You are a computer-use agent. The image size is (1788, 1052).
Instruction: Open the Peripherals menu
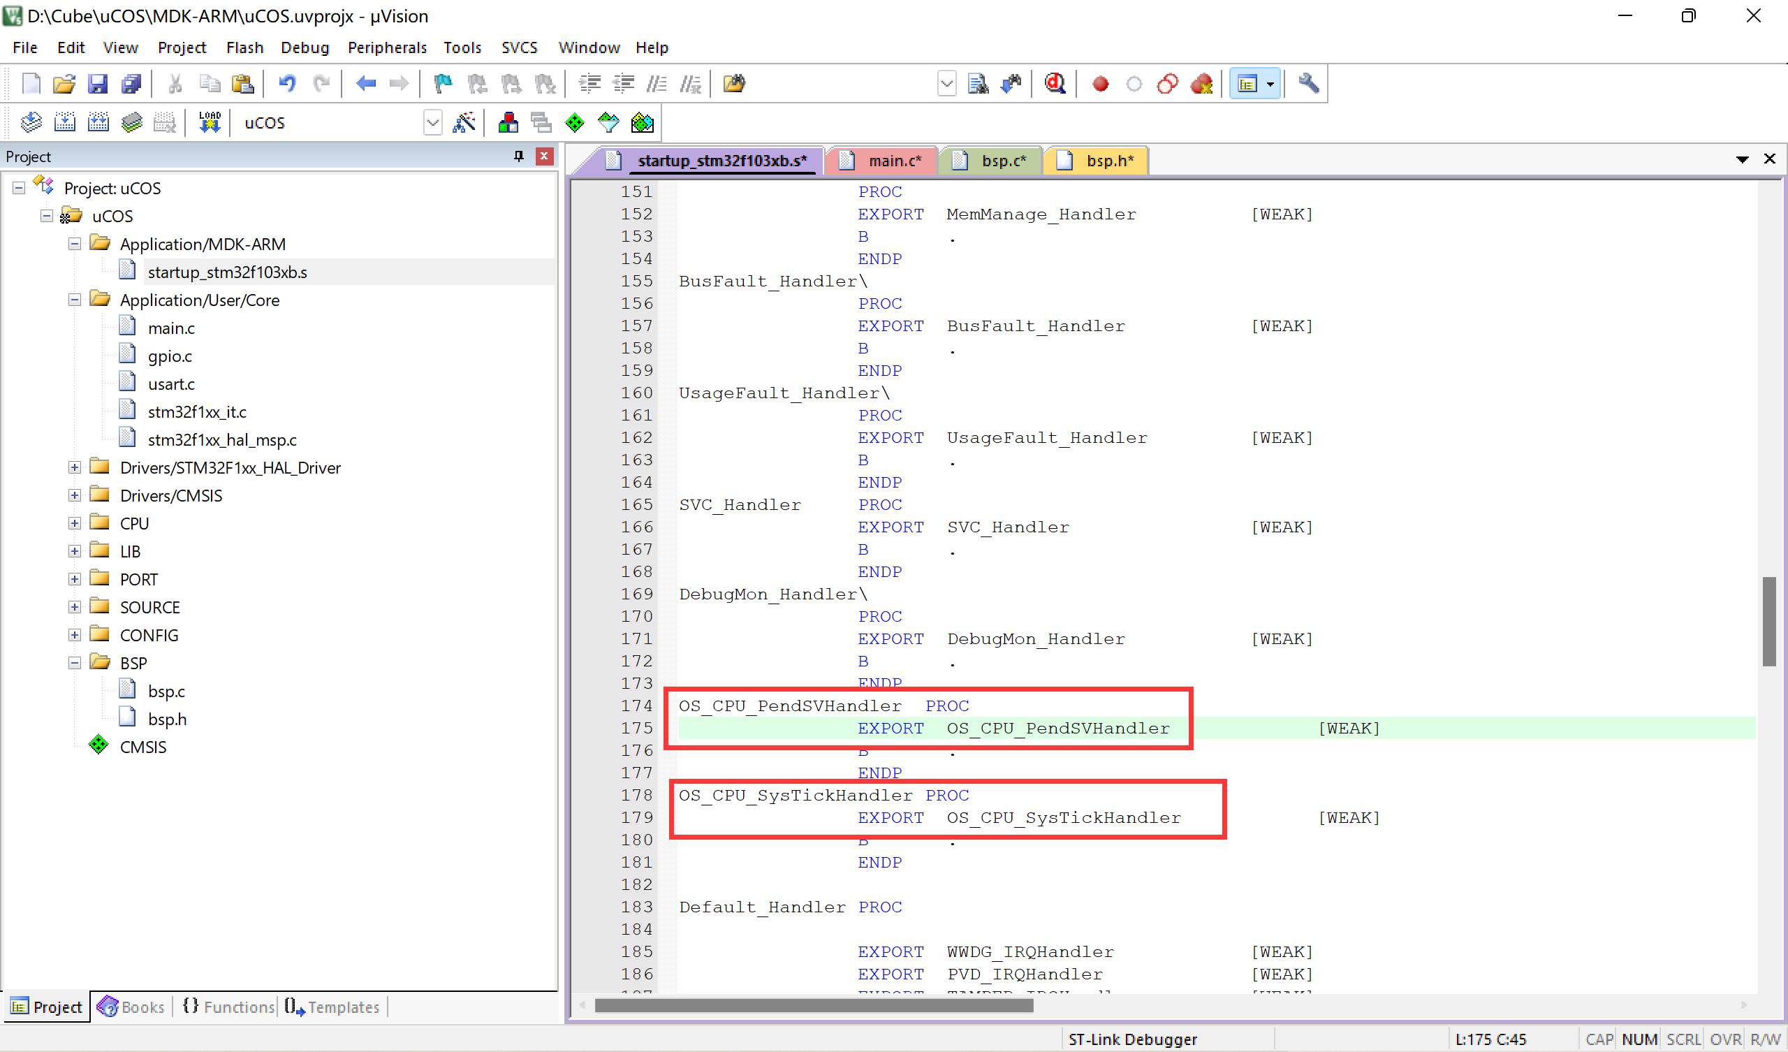tap(388, 47)
